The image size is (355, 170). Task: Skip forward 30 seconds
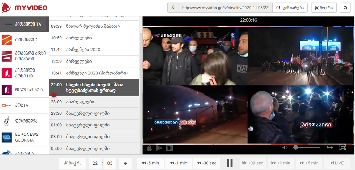pos(253,163)
